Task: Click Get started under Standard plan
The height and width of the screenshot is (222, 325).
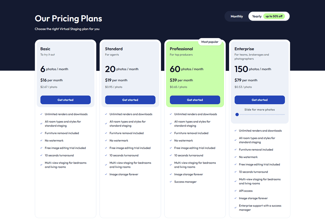Action: click(x=130, y=100)
